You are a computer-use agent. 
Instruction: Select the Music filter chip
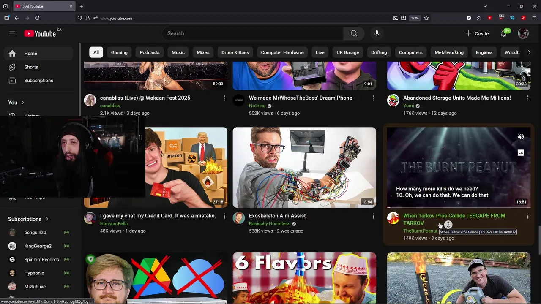click(x=178, y=52)
